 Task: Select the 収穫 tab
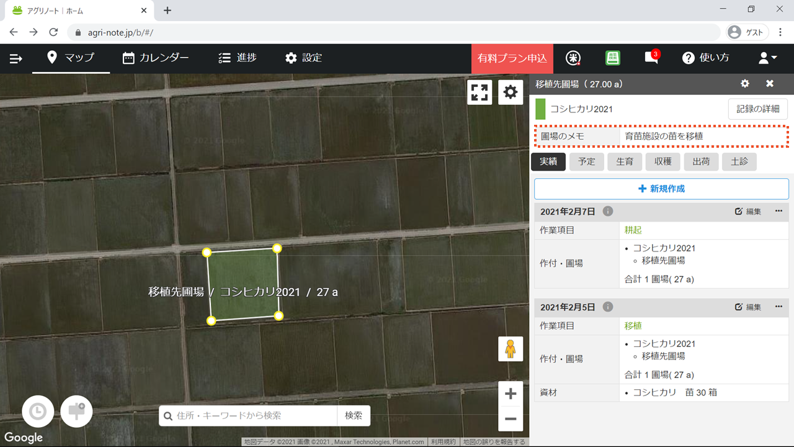[x=663, y=161]
